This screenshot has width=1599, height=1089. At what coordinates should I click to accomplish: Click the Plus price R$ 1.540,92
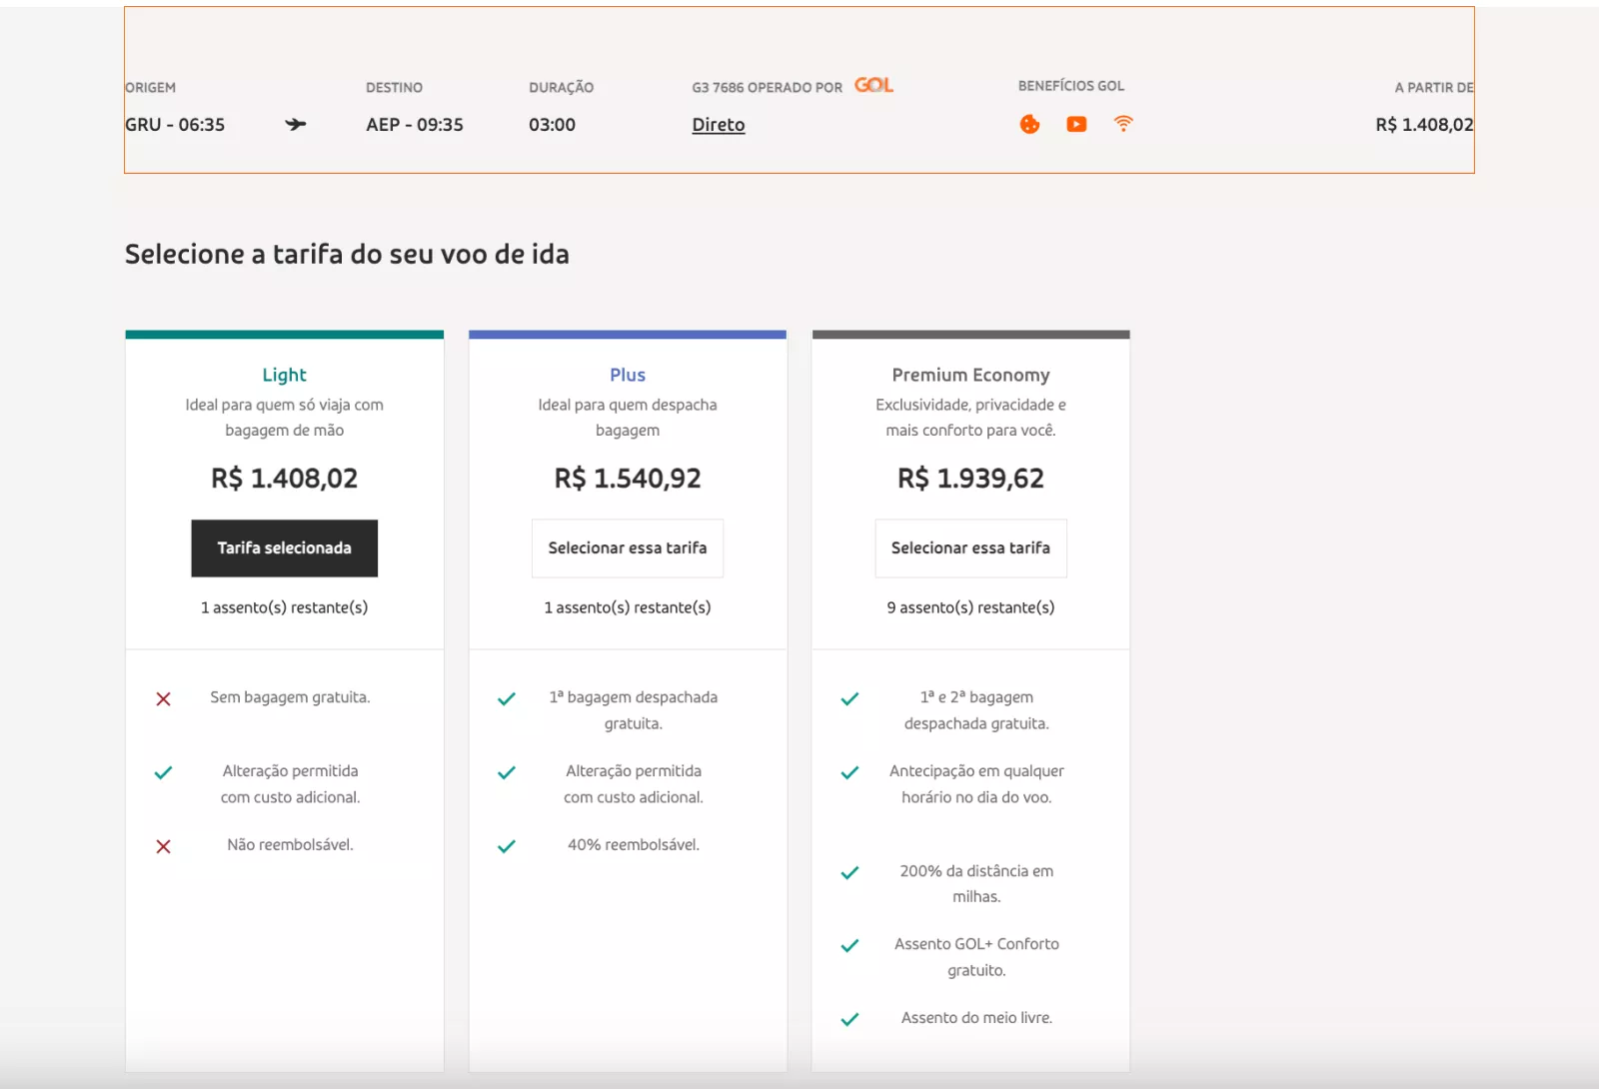coord(628,479)
